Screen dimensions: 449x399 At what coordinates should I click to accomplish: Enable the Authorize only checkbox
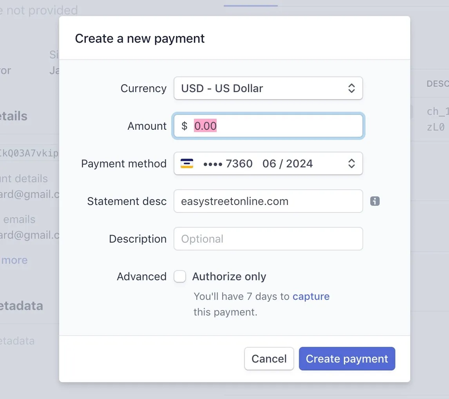coord(180,277)
